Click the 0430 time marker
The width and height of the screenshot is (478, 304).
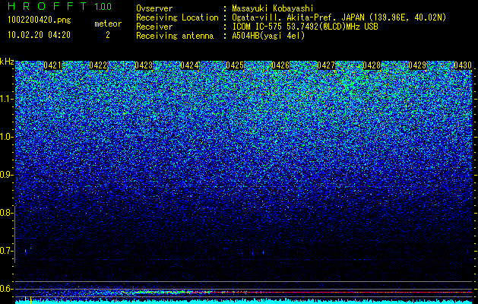tap(463, 65)
